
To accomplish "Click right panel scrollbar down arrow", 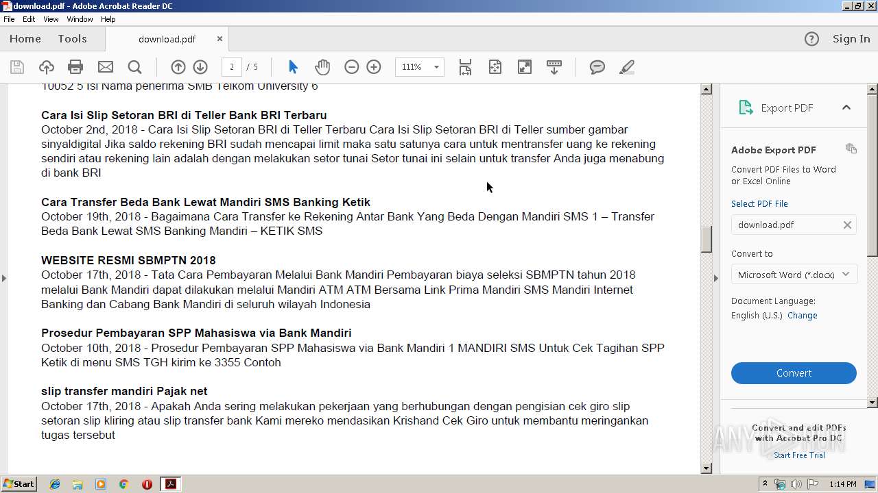I will [873, 403].
